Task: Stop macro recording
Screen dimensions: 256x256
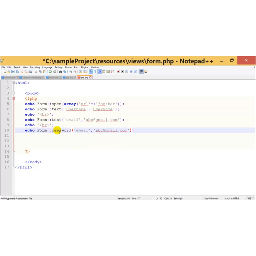Action: [122, 71]
